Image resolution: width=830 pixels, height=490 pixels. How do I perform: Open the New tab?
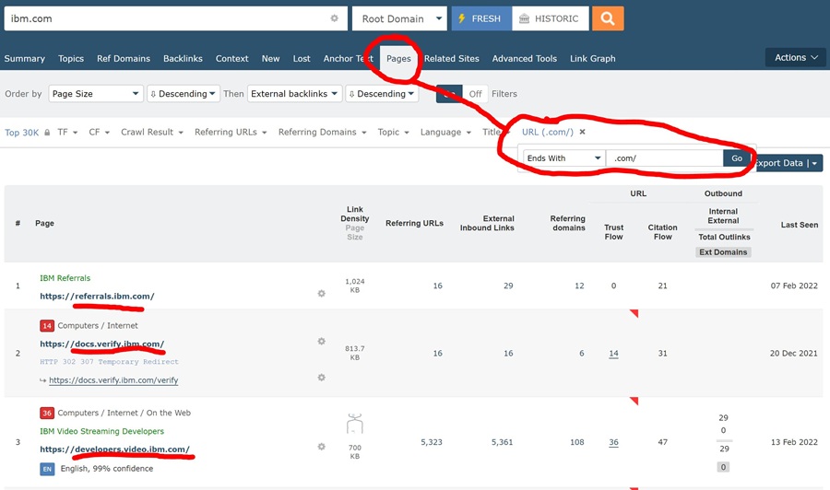[x=270, y=59]
